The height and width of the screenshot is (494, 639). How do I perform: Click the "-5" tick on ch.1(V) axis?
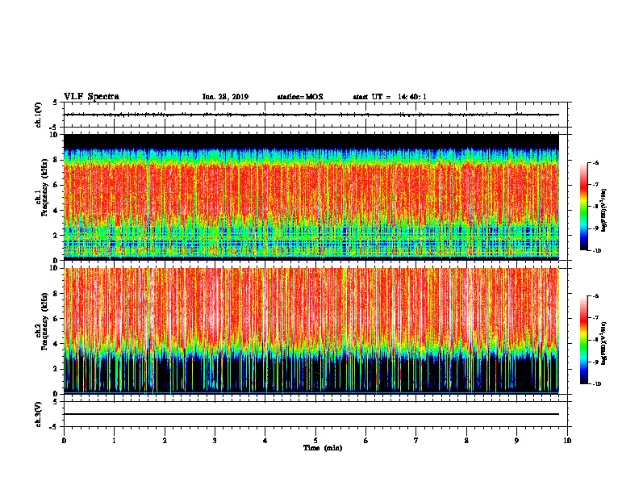click(x=54, y=128)
